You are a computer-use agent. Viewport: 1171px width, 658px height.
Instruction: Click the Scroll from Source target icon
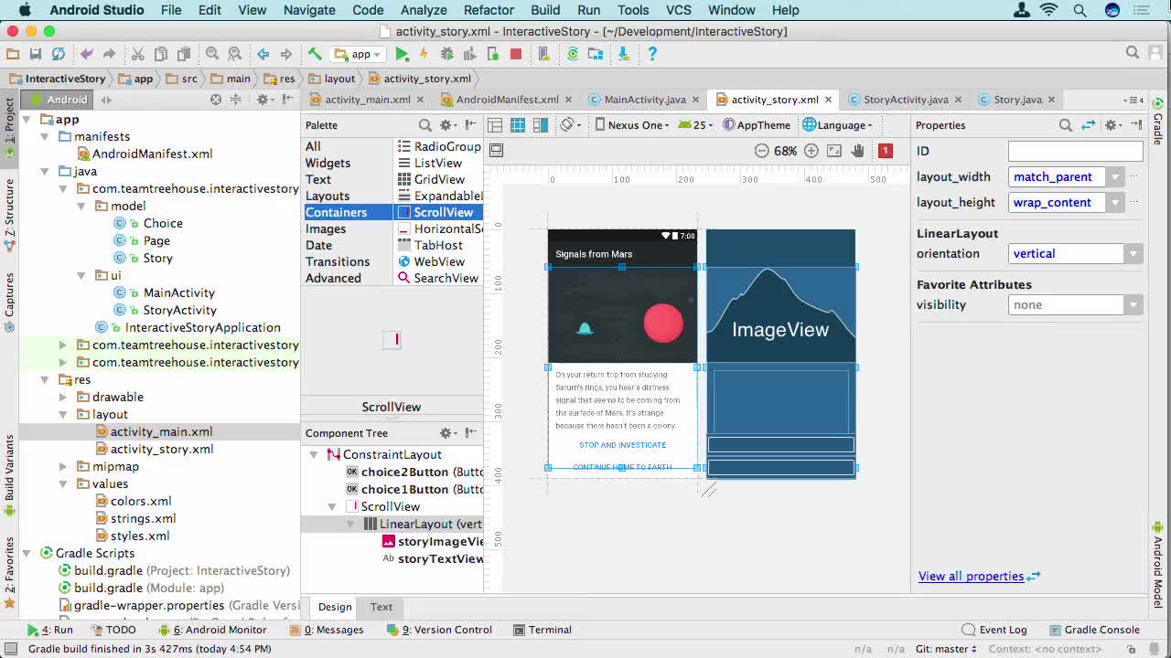(216, 100)
